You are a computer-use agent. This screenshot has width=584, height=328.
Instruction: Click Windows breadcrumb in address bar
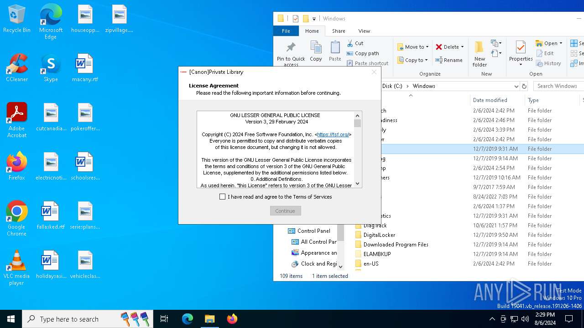(424, 86)
